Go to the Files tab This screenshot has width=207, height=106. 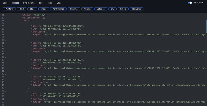[50, 3]
